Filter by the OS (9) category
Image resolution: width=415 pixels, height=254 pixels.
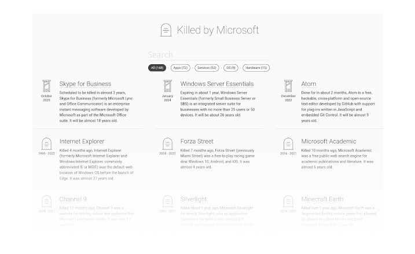tap(230, 68)
